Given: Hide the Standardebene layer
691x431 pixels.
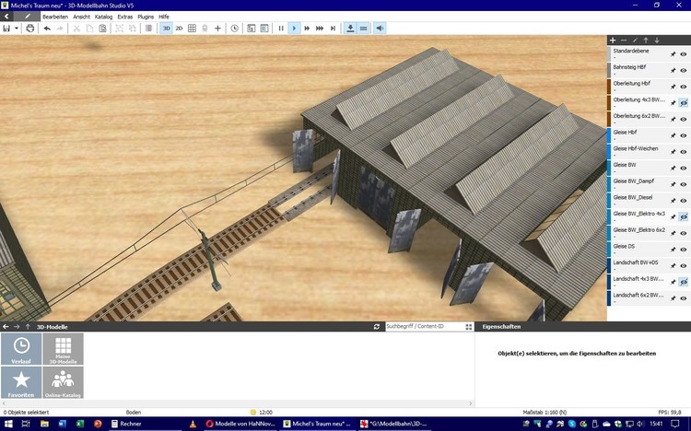Looking at the screenshot, I should coord(683,54).
